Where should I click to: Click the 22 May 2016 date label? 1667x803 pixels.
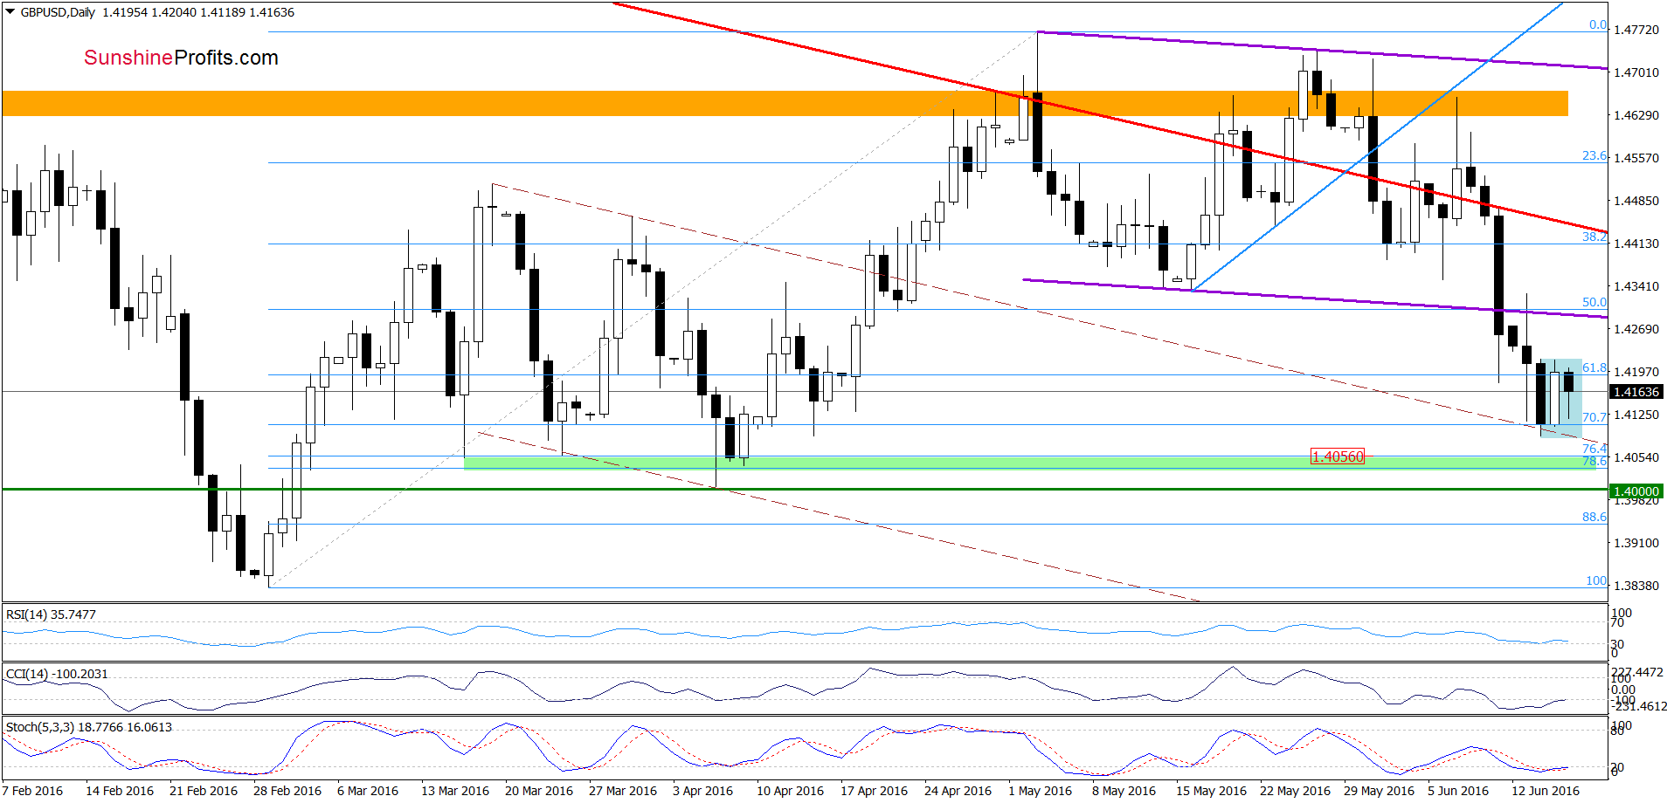pos(1295,791)
